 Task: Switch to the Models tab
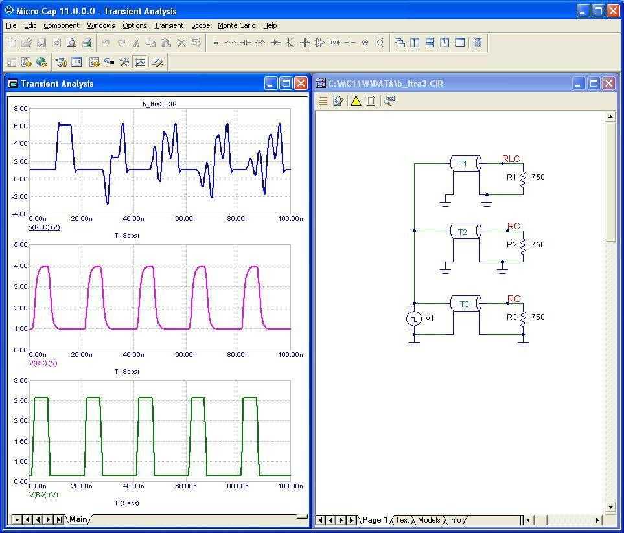(x=429, y=520)
